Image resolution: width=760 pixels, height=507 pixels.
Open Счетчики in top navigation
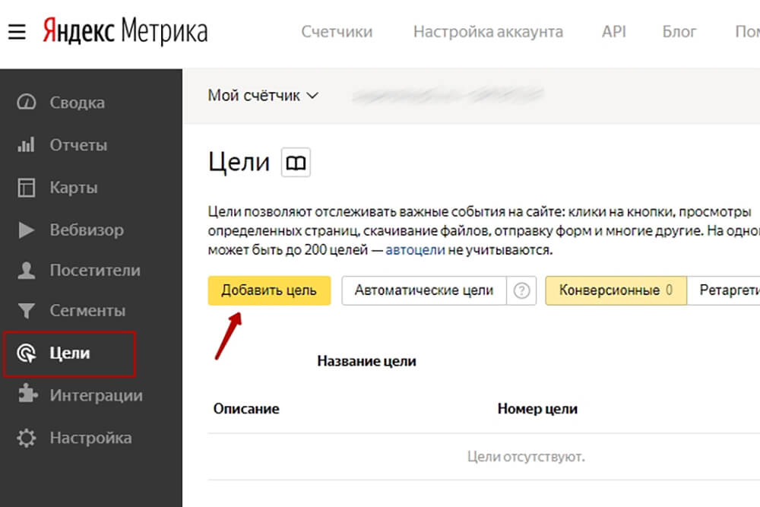coord(337,31)
